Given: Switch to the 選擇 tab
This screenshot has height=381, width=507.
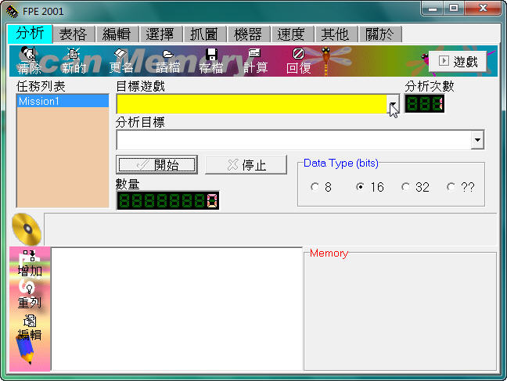Looking at the screenshot, I should [x=160, y=34].
